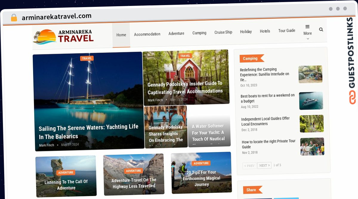Open Independent Local Guides article link
This screenshot has height=199, width=358.
266,121
